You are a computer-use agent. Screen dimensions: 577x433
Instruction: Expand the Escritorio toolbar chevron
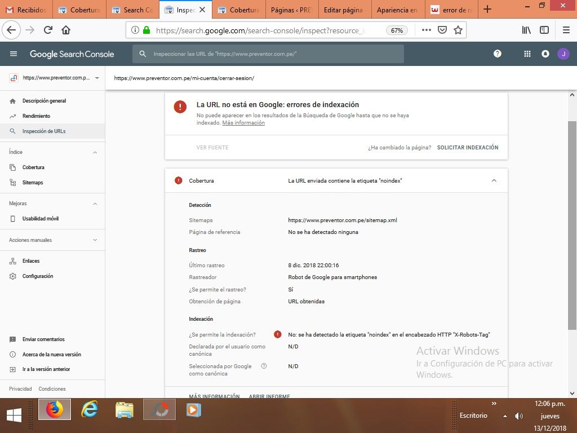click(x=494, y=404)
